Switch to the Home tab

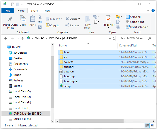coord(21,11)
